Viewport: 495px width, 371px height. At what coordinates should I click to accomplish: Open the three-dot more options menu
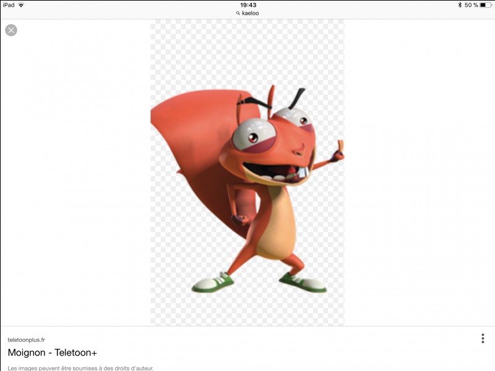pos(483,338)
